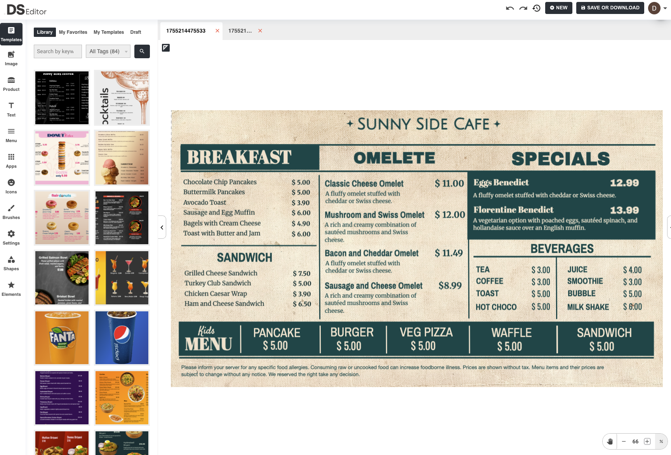The width and height of the screenshot is (671, 455).
Task: Open the Image sidebar panel
Action: pyautogui.click(x=11, y=59)
